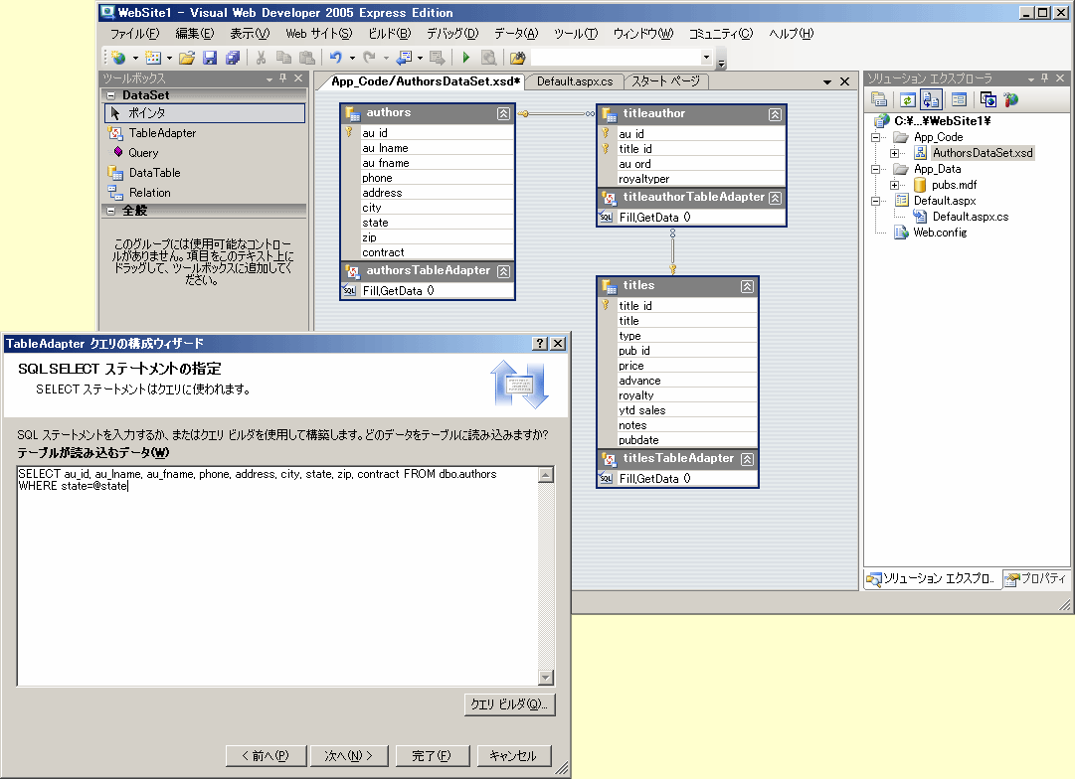Click the Navigate Backward toolbar icon
This screenshot has width=1075, height=779.
click(x=405, y=59)
